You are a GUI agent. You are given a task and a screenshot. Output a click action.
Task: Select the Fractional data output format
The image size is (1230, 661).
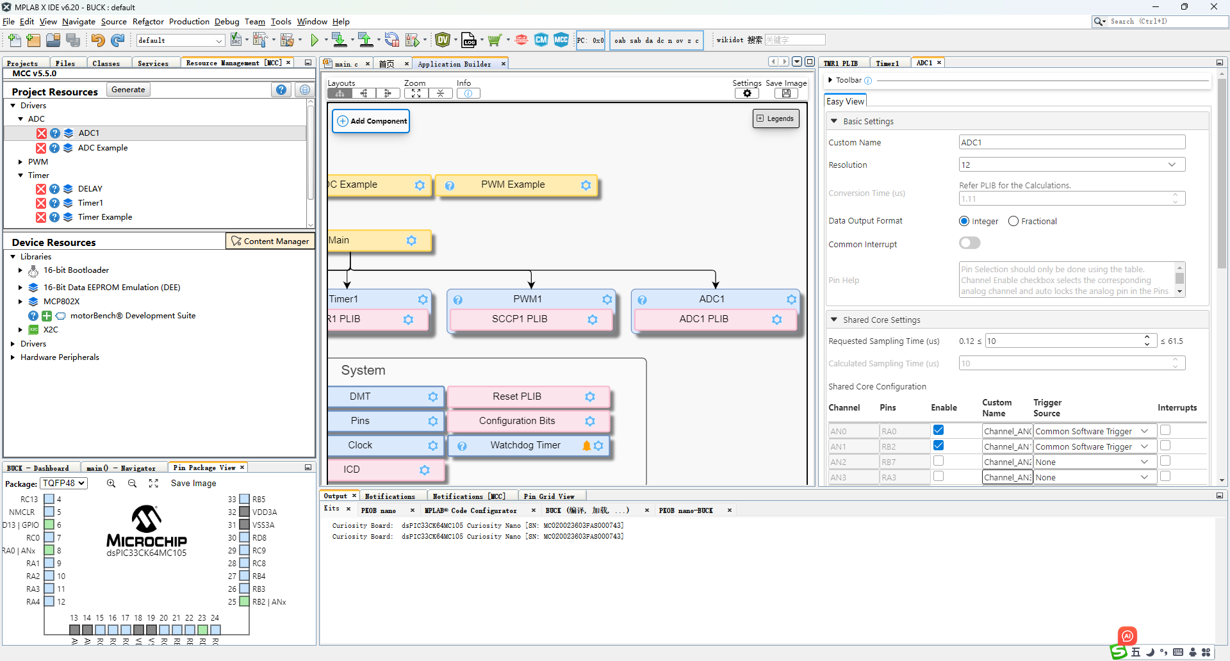1013,221
